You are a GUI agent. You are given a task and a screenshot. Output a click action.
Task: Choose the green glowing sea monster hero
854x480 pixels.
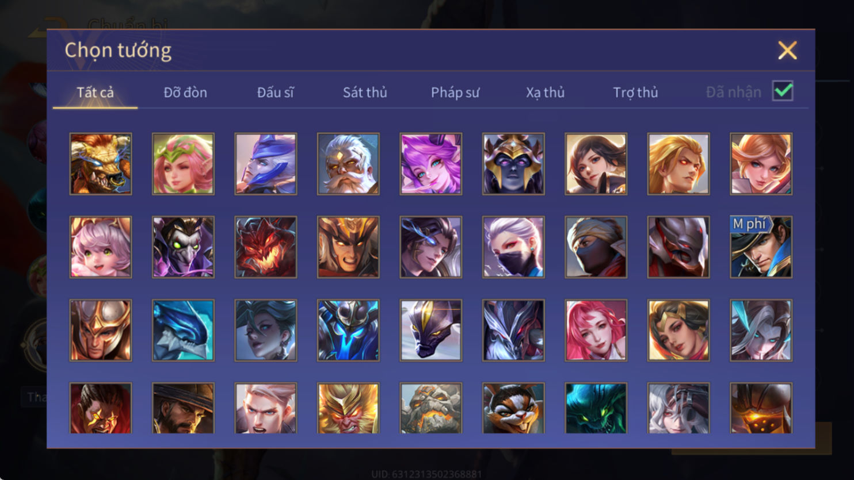pos(596,408)
